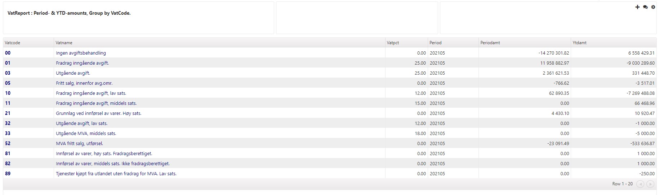Click the plus add icon
The height and width of the screenshot is (195, 659).
click(x=637, y=7)
